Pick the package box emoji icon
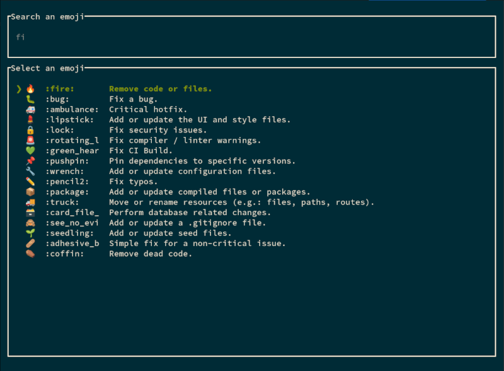The image size is (504, 371). click(30, 192)
